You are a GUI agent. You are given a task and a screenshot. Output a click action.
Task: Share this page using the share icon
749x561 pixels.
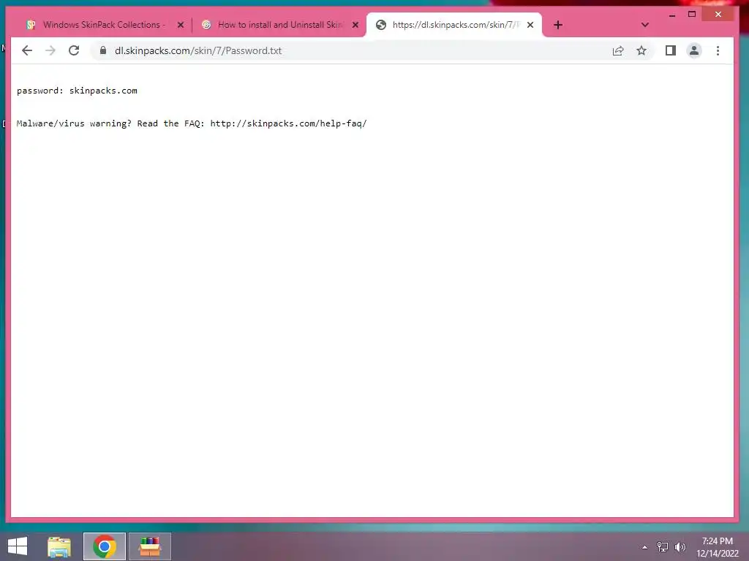(x=617, y=50)
